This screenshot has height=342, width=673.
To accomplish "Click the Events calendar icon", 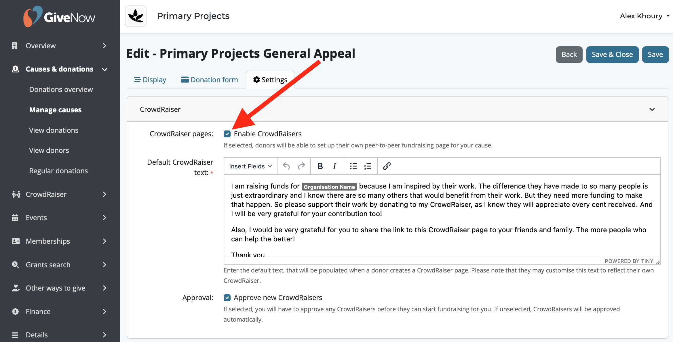I will pyautogui.click(x=15, y=218).
